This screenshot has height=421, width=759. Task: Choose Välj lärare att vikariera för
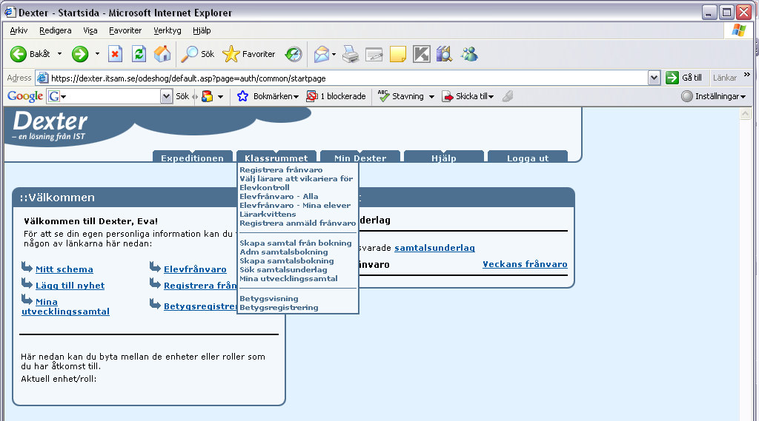[296, 178]
